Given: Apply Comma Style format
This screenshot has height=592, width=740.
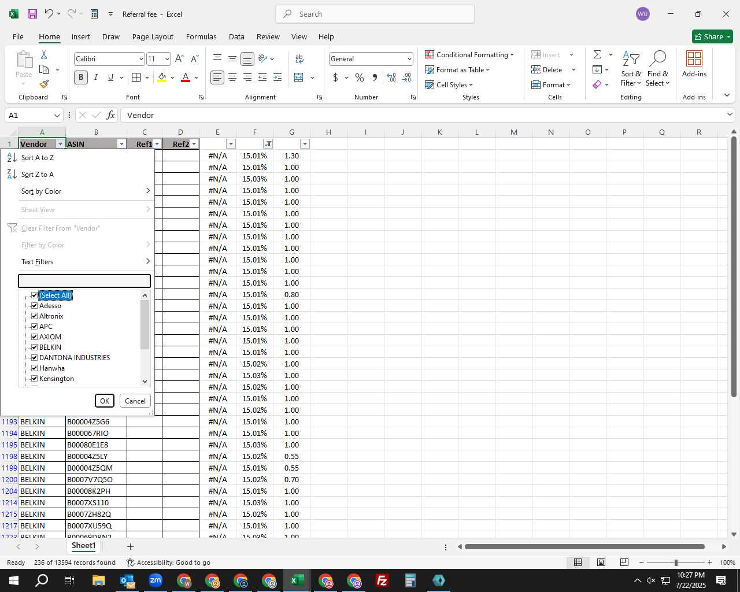Looking at the screenshot, I should [x=375, y=77].
